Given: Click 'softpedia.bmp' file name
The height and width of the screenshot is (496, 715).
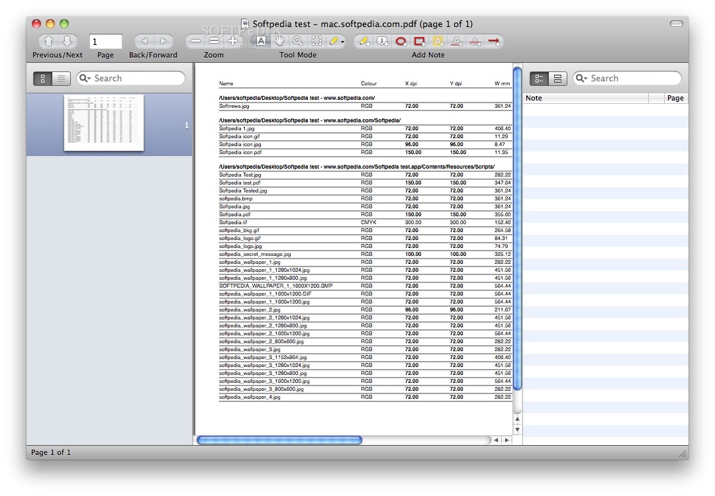Looking at the screenshot, I should 235,198.
